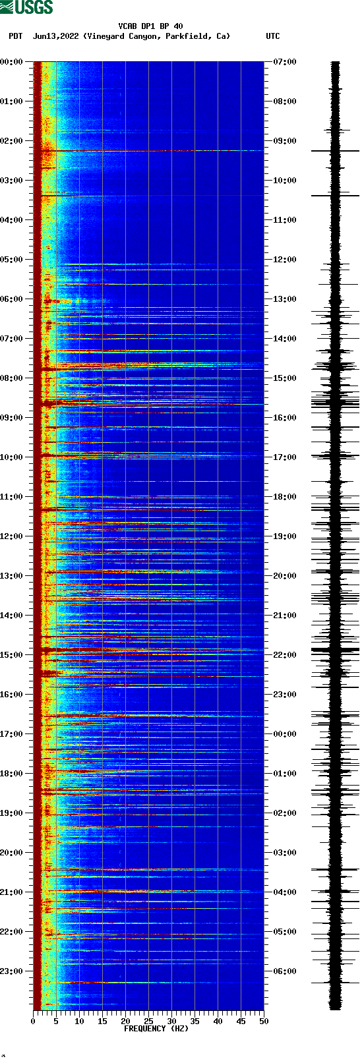Click the UTC time label 09:00
The image size is (364, 1063).
tap(285, 141)
